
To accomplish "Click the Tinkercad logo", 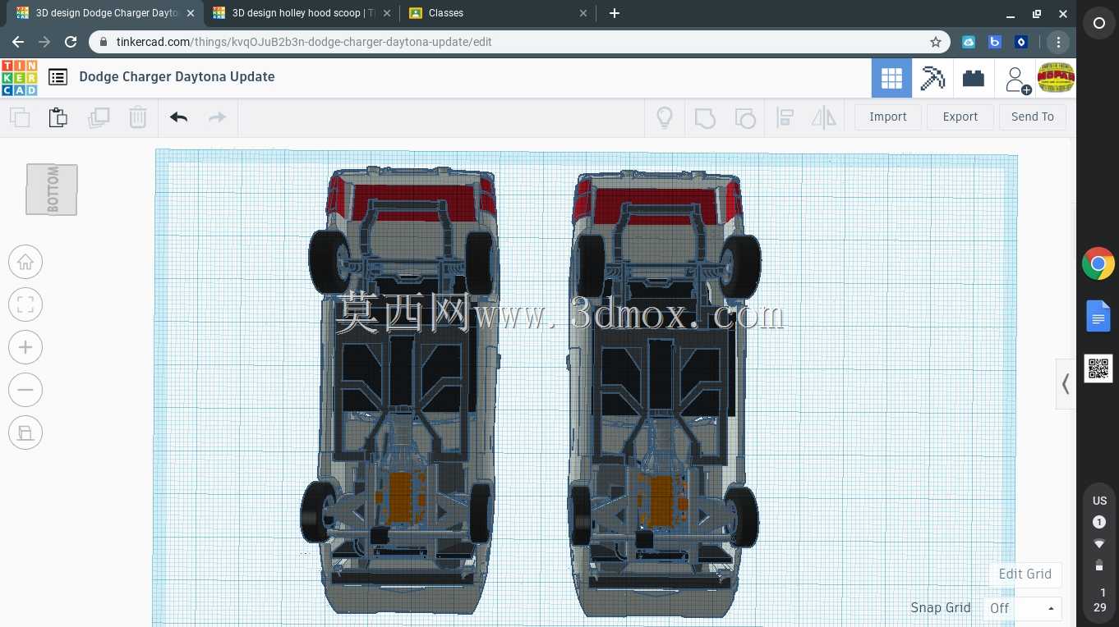I will coord(19,78).
